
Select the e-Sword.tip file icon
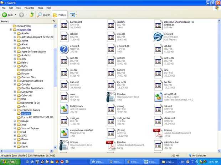pos(111,49)
